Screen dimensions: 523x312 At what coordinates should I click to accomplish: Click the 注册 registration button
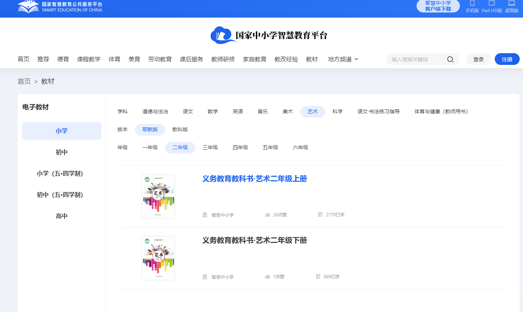[x=506, y=59]
